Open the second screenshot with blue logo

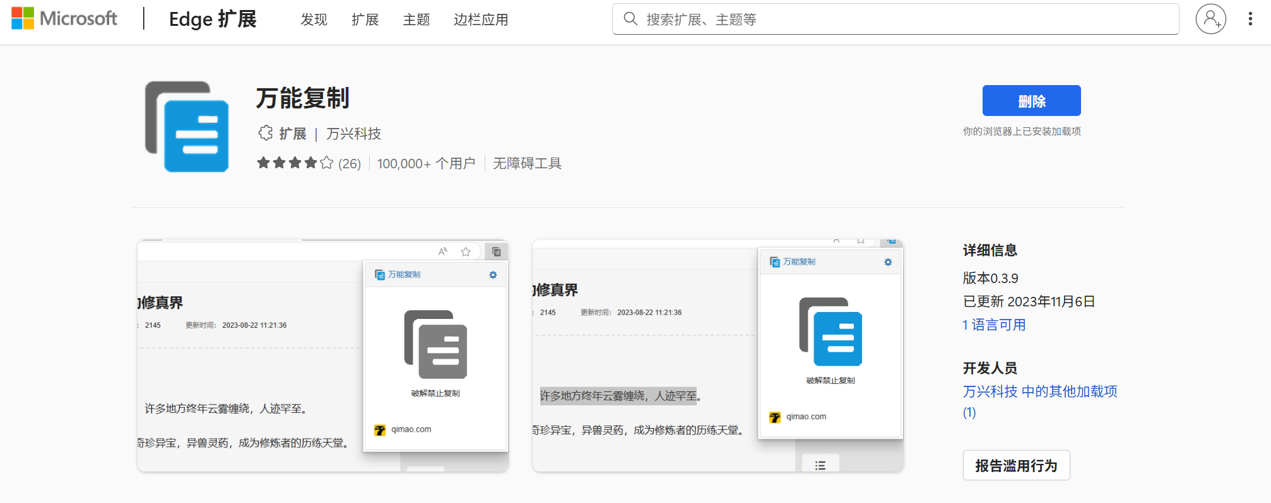tap(718, 356)
